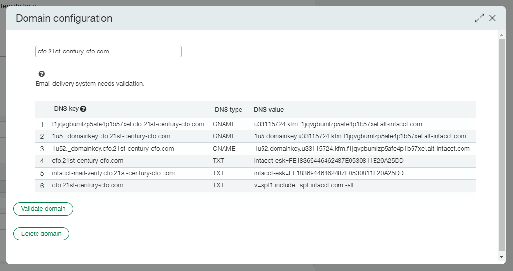Click the u33115724 CNAME value in row 1
This screenshot has height=271, width=513.
tap(338, 124)
